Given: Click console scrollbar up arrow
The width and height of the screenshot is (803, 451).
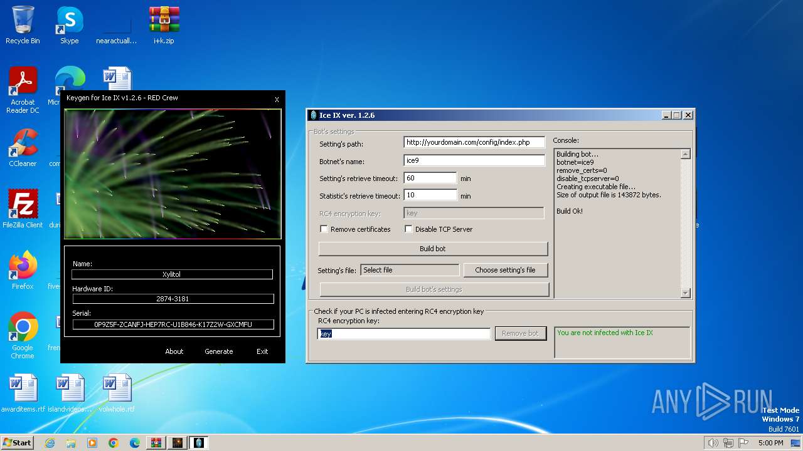Looking at the screenshot, I should pos(685,154).
